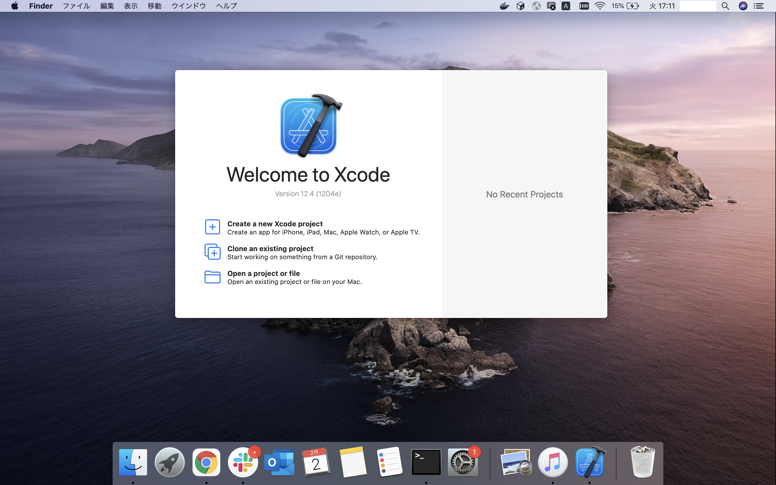Open Preview app in Dock
This screenshot has height=485, width=776.
click(516, 462)
